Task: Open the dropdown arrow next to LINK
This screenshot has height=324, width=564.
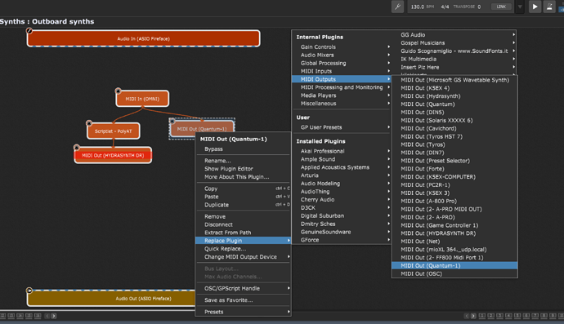Action: click(520, 7)
